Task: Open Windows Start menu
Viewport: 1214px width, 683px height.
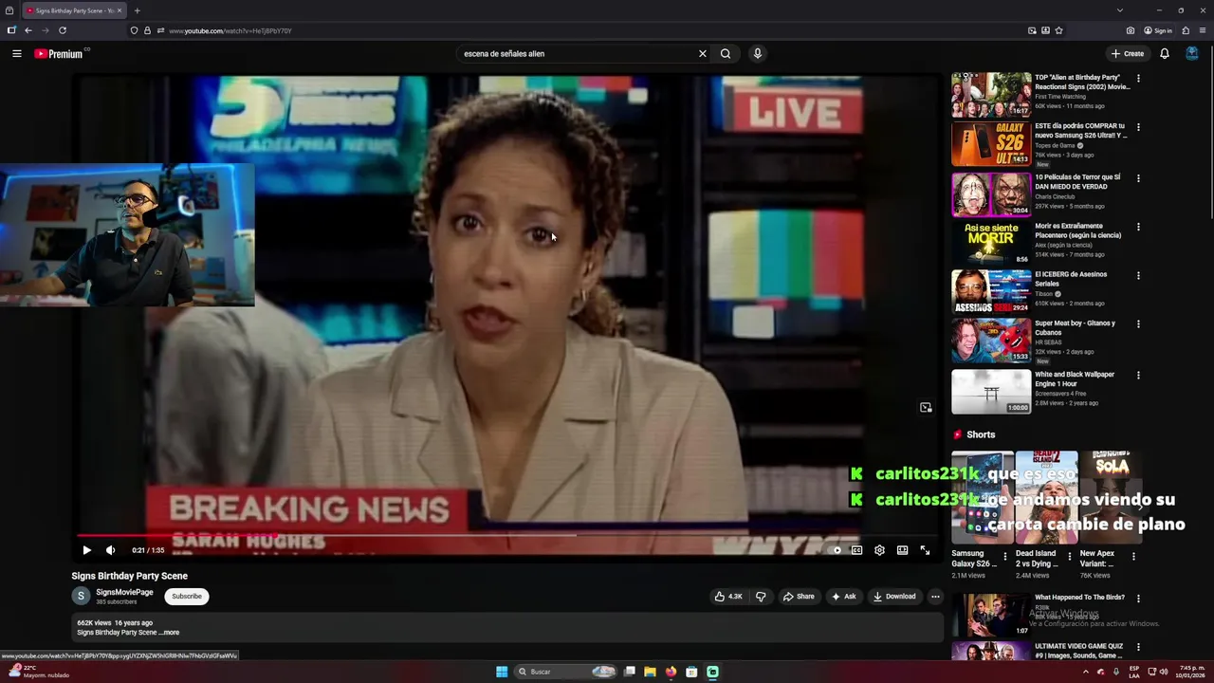Action: point(502,672)
